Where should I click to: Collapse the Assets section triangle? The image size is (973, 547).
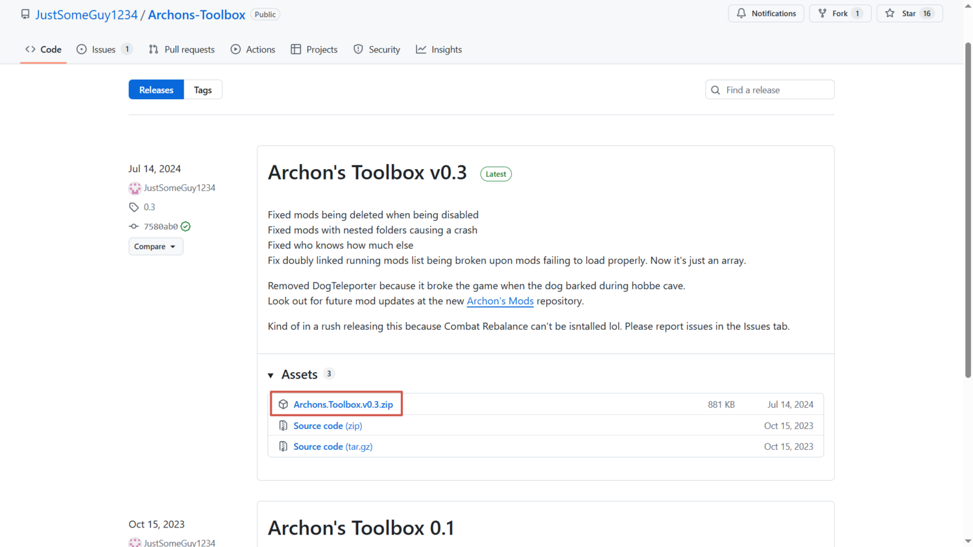click(271, 375)
